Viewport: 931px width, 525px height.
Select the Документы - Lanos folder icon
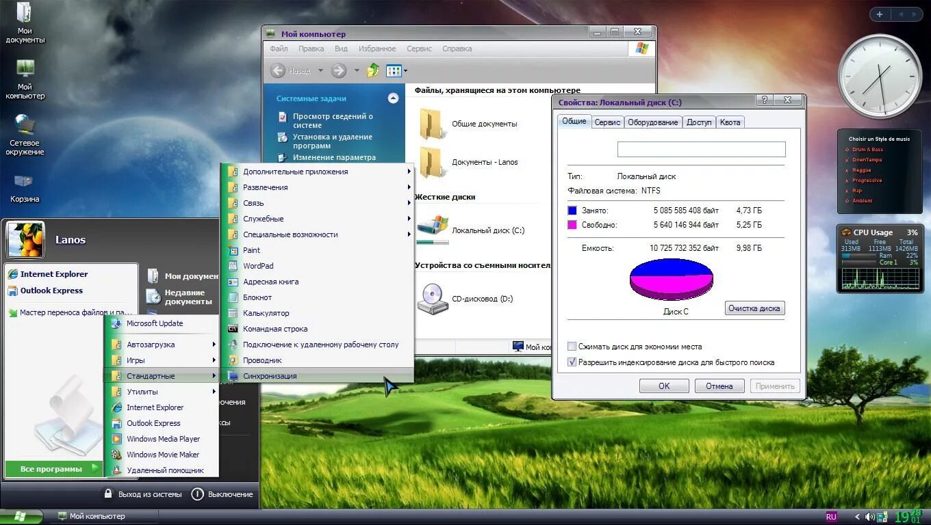[431, 162]
